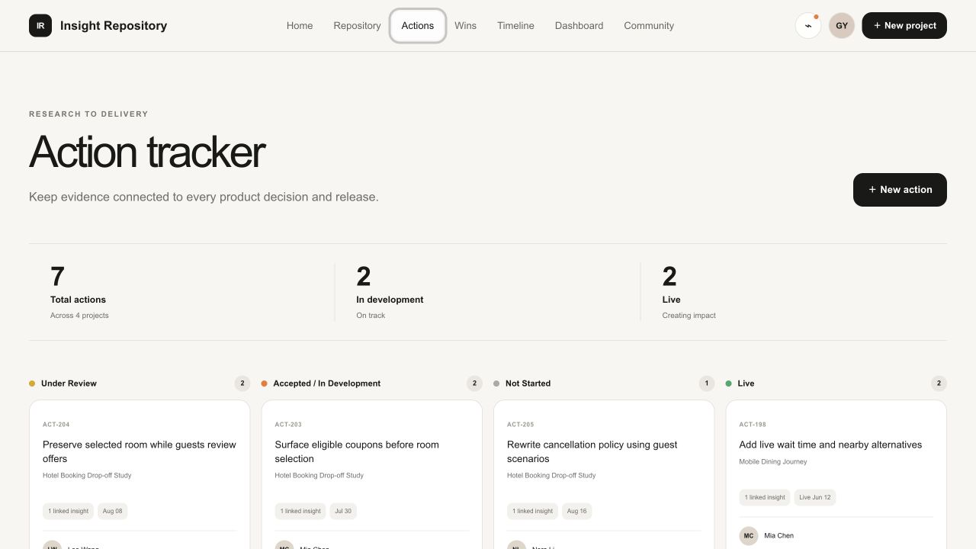976x549 pixels.
Task: Click the Creating impact stat caption
Action: tap(689, 316)
